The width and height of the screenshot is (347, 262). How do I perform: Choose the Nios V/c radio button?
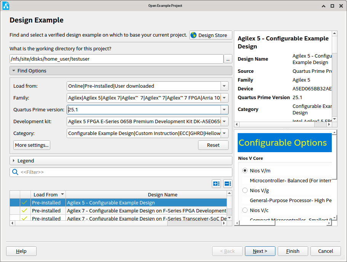point(245,210)
